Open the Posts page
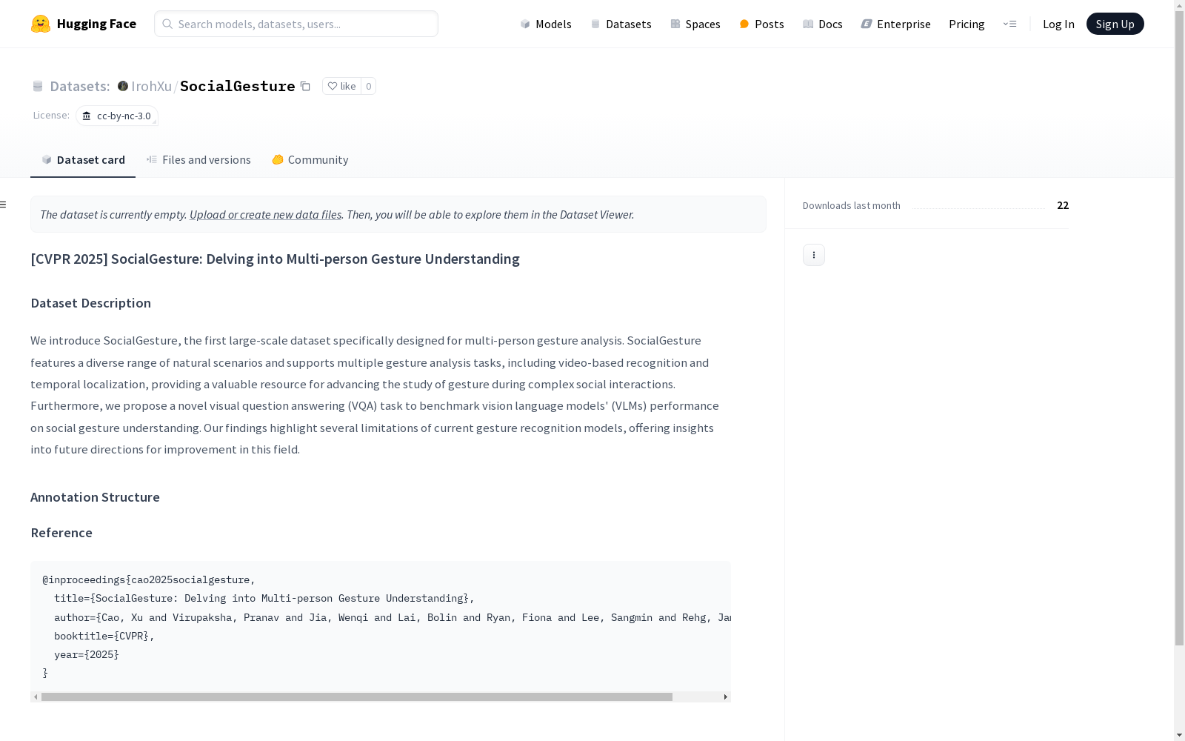This screenshot has width=1185, height=741. tap(761, 24)
